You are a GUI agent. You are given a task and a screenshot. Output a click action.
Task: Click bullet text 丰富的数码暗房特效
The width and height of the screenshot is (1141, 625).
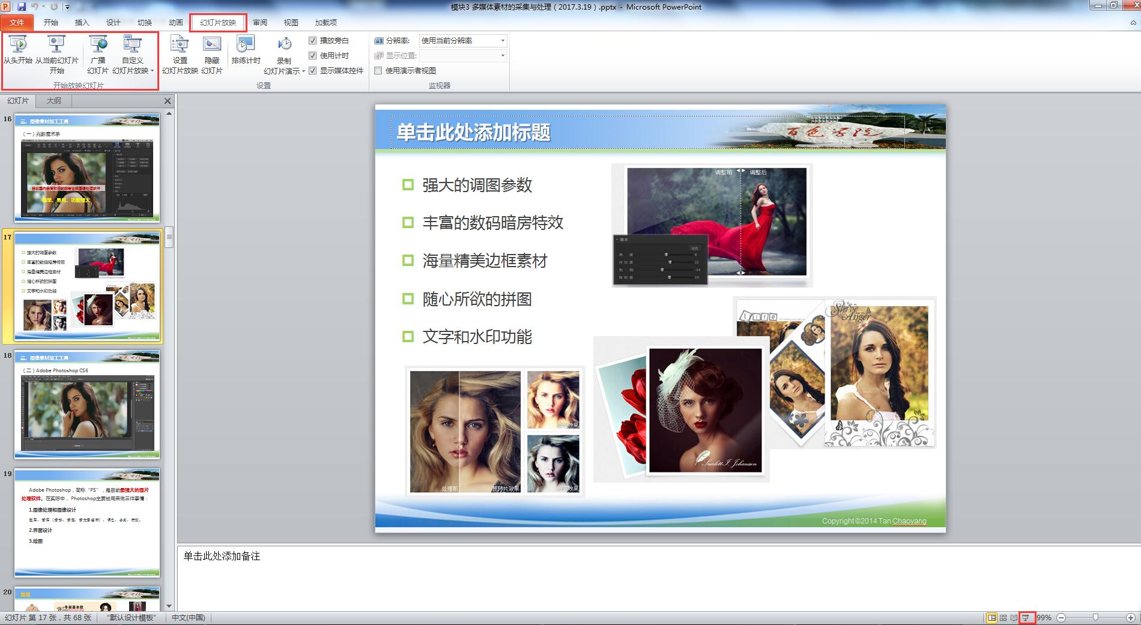coord(492,223)
